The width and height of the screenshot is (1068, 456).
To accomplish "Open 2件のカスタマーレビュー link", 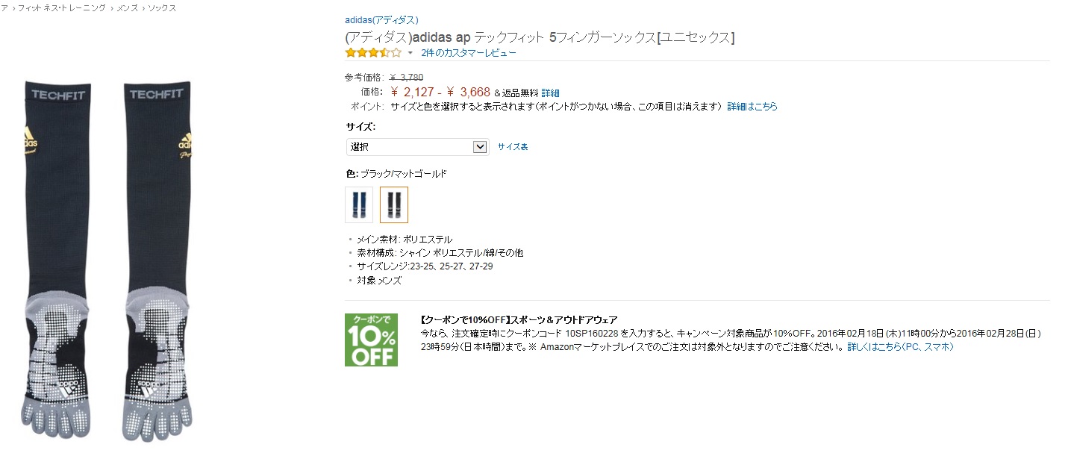I will tap(469, 53).
